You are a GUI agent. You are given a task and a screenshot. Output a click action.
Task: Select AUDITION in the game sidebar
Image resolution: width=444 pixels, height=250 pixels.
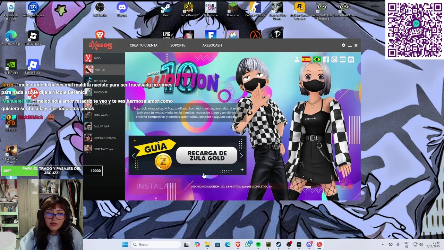pyautogui.click(x=104, y=70)
